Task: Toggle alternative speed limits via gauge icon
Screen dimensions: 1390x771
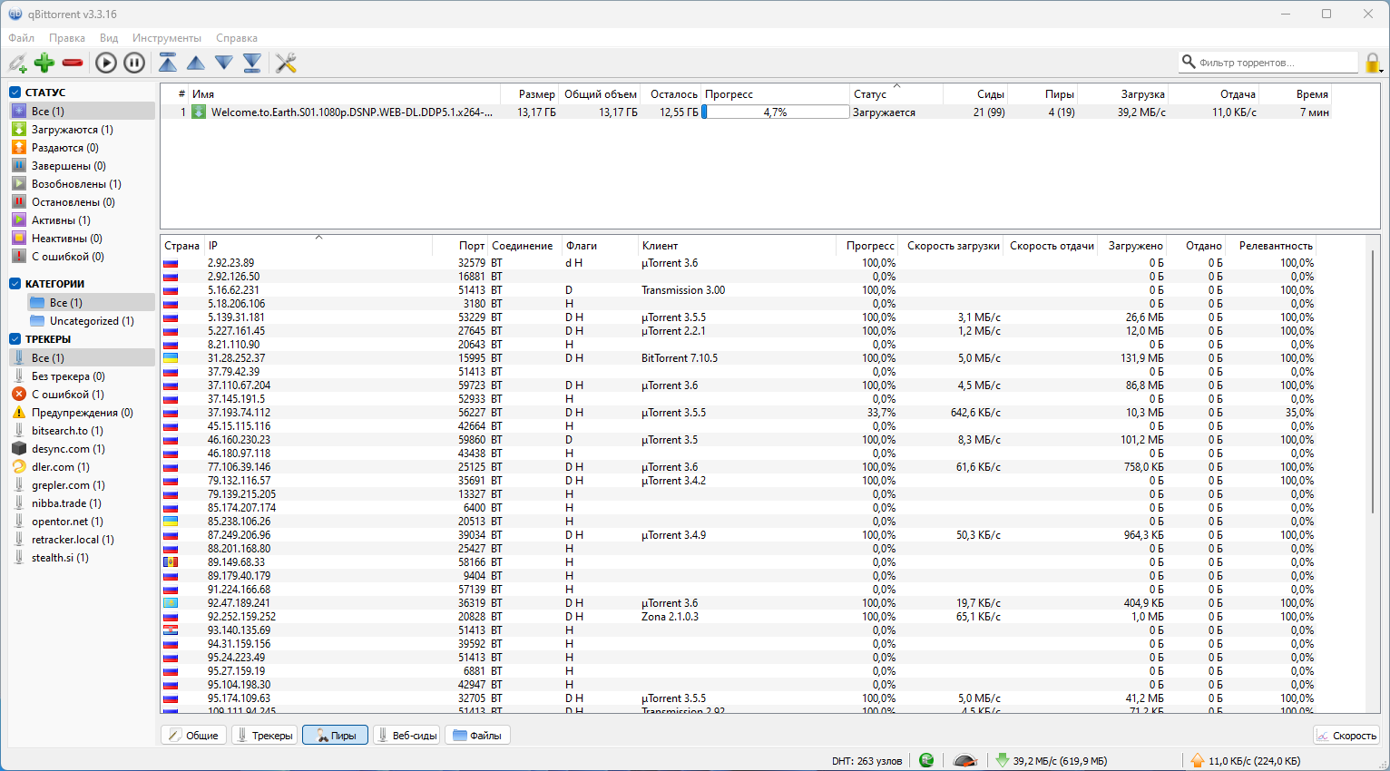Action: pos(965,760)
